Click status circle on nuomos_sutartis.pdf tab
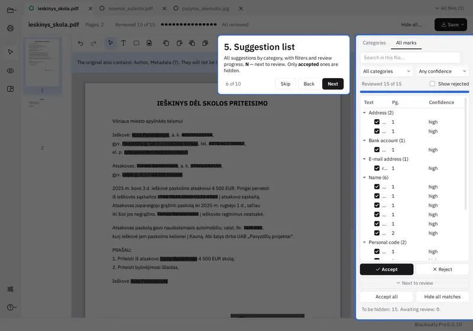The width and height of the screenshot is (473, 331). (x=102, y=8)
